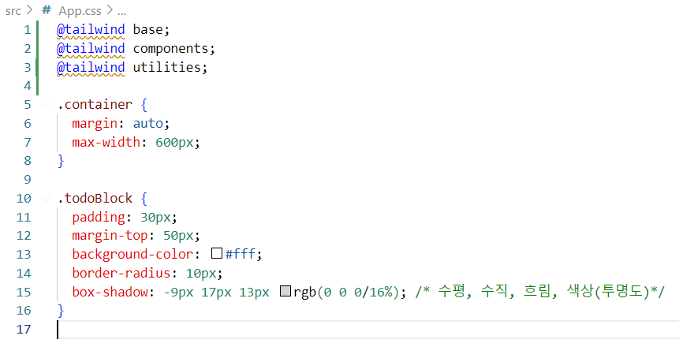Click the margin-top property name
The width and height of the screenshot is (679, 343).
click(x=110, y=236)
